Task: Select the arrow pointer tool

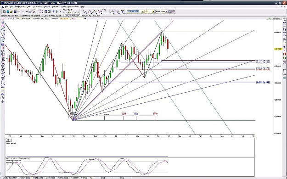Action: (x=3, y=97)
